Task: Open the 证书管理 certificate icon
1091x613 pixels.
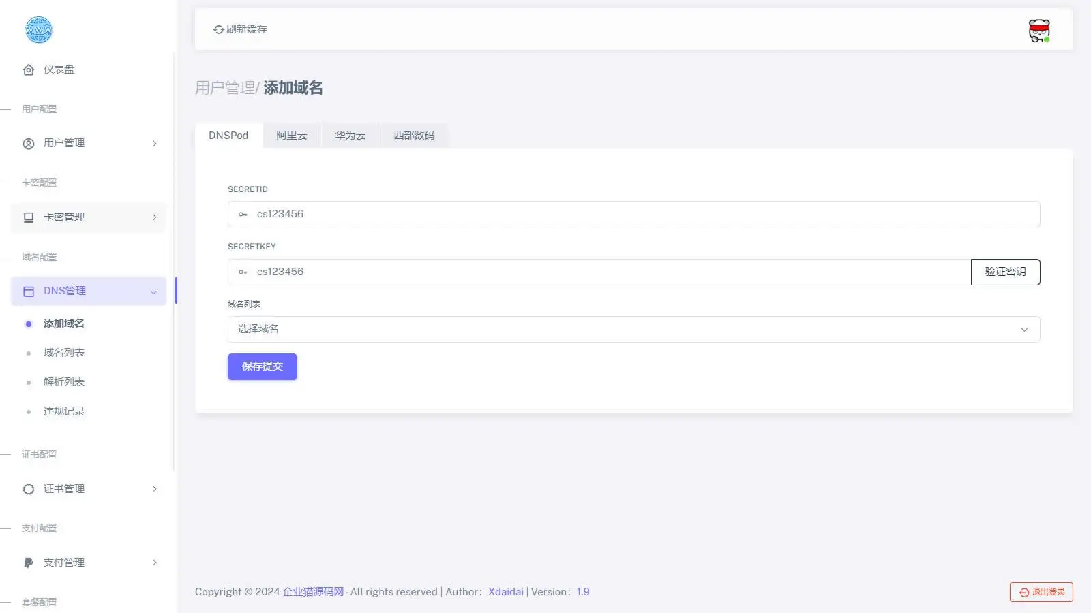Action: tap(29, 488)
